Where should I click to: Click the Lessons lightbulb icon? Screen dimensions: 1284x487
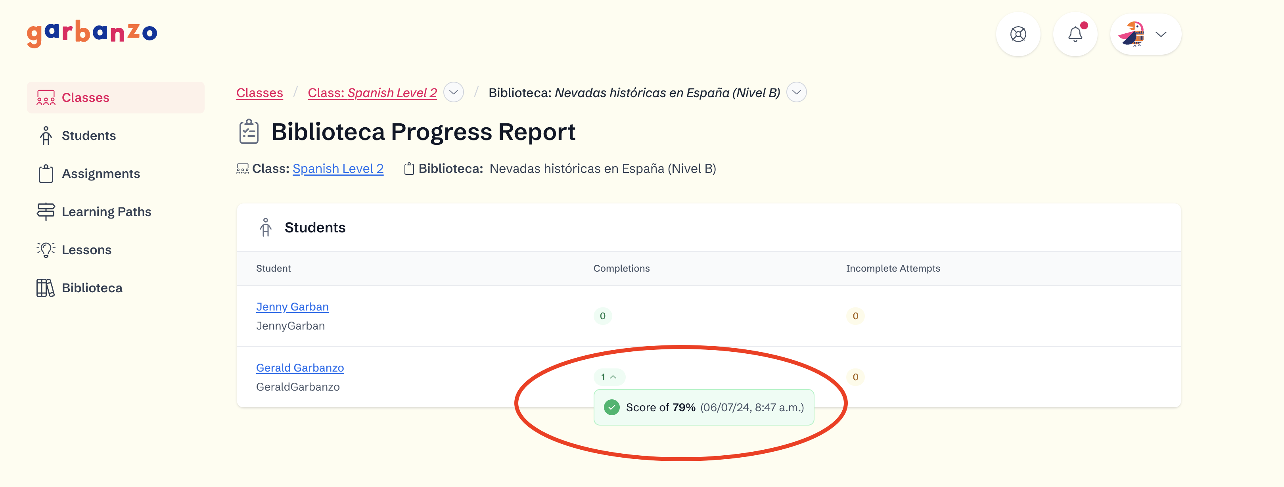click(x=45, y=249)
